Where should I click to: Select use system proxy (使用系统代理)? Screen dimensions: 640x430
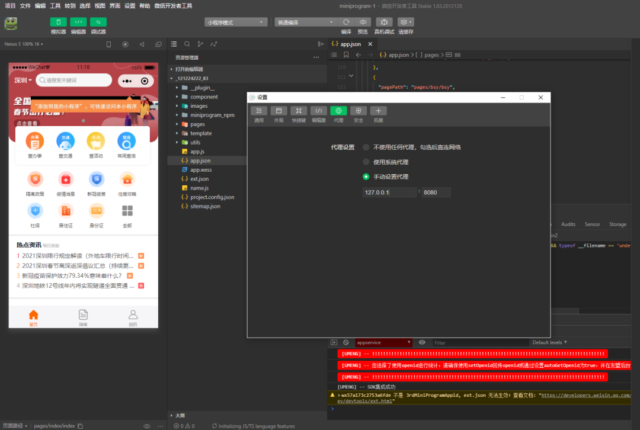point(366,162)
